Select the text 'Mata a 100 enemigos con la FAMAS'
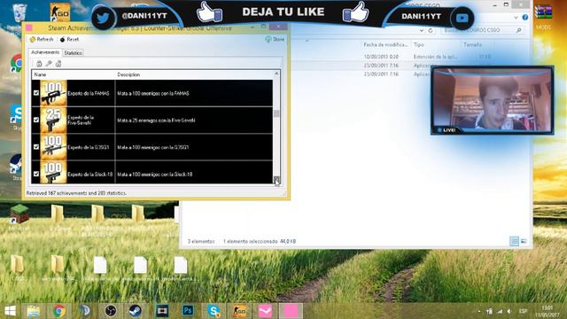 pyautogui.click(x=153, y=93)
